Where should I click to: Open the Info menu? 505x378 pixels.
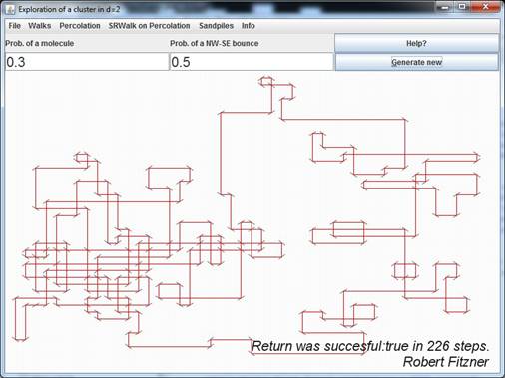(x=249, y=26)
